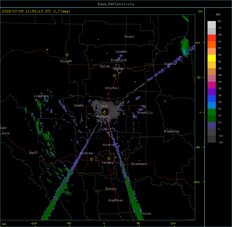Click the Okotoks town label
Viewport: 232px width, 227px height.
coord(111,189)
